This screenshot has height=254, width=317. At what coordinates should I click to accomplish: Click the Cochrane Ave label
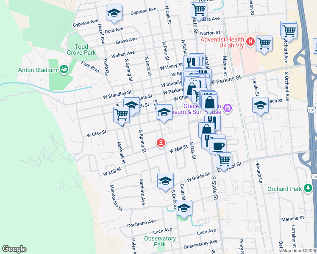click(x=142, y=224)
